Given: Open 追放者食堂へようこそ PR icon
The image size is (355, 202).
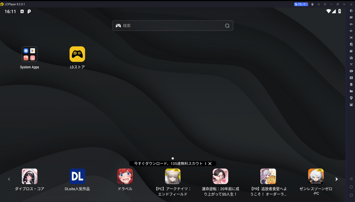Looking at the screenshot, I should coord(268,176).
